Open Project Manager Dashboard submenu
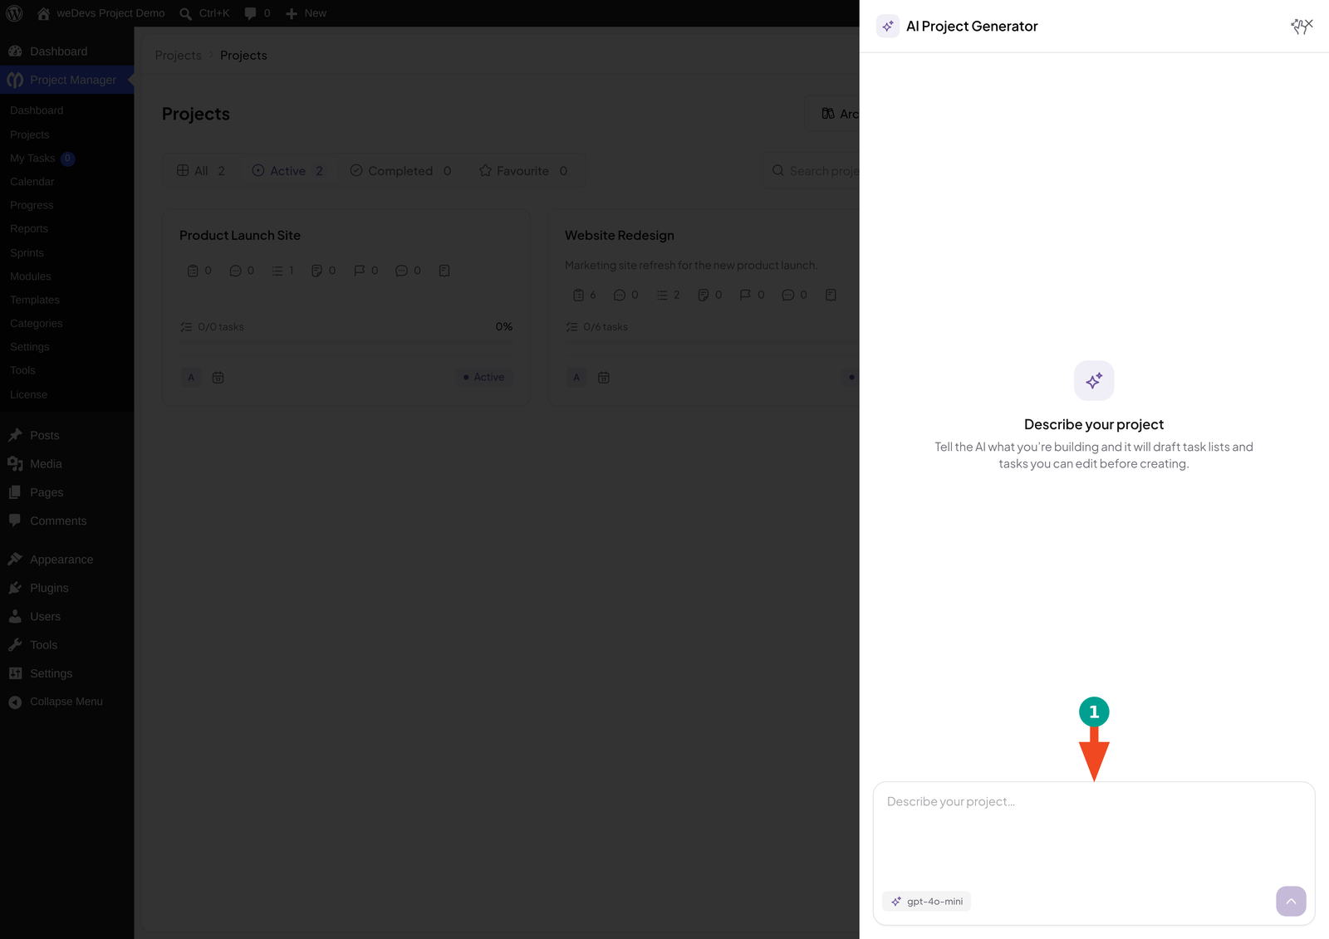Viewport: 1329px width, 939px height. [x=37, y=110]
